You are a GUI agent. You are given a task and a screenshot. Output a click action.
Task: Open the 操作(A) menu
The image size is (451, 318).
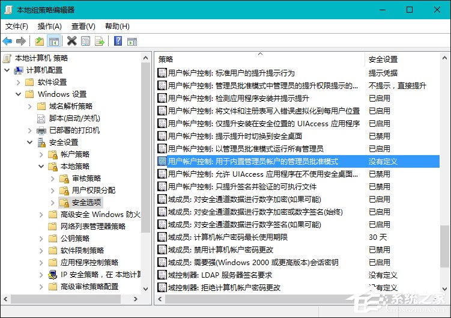click(49, 26)
